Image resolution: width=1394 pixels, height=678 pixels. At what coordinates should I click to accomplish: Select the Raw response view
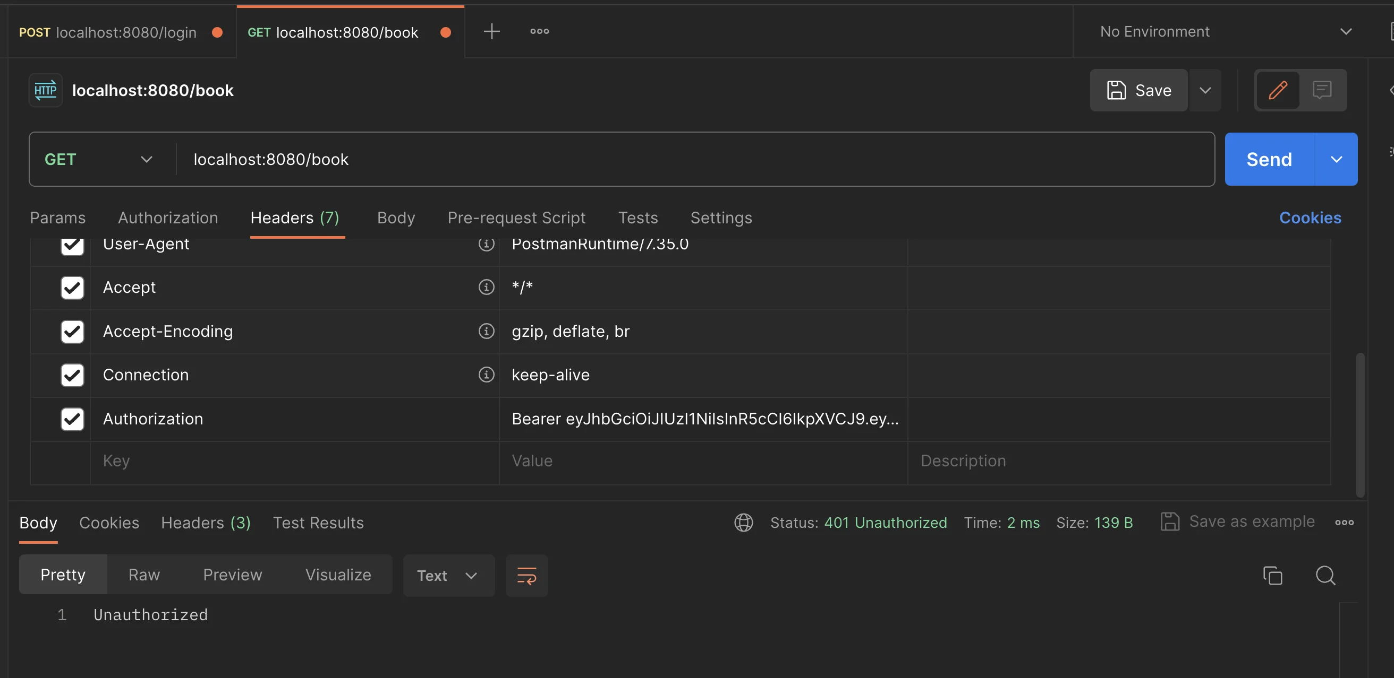144,574
